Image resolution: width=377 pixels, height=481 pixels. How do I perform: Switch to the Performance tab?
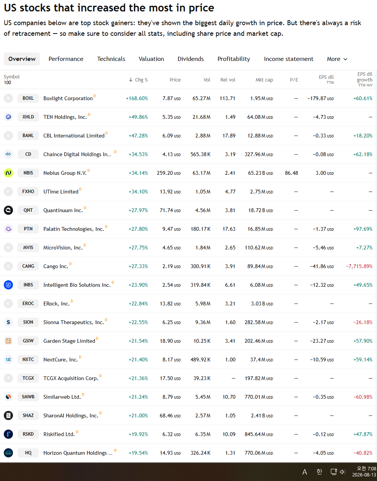pos(66,59)
